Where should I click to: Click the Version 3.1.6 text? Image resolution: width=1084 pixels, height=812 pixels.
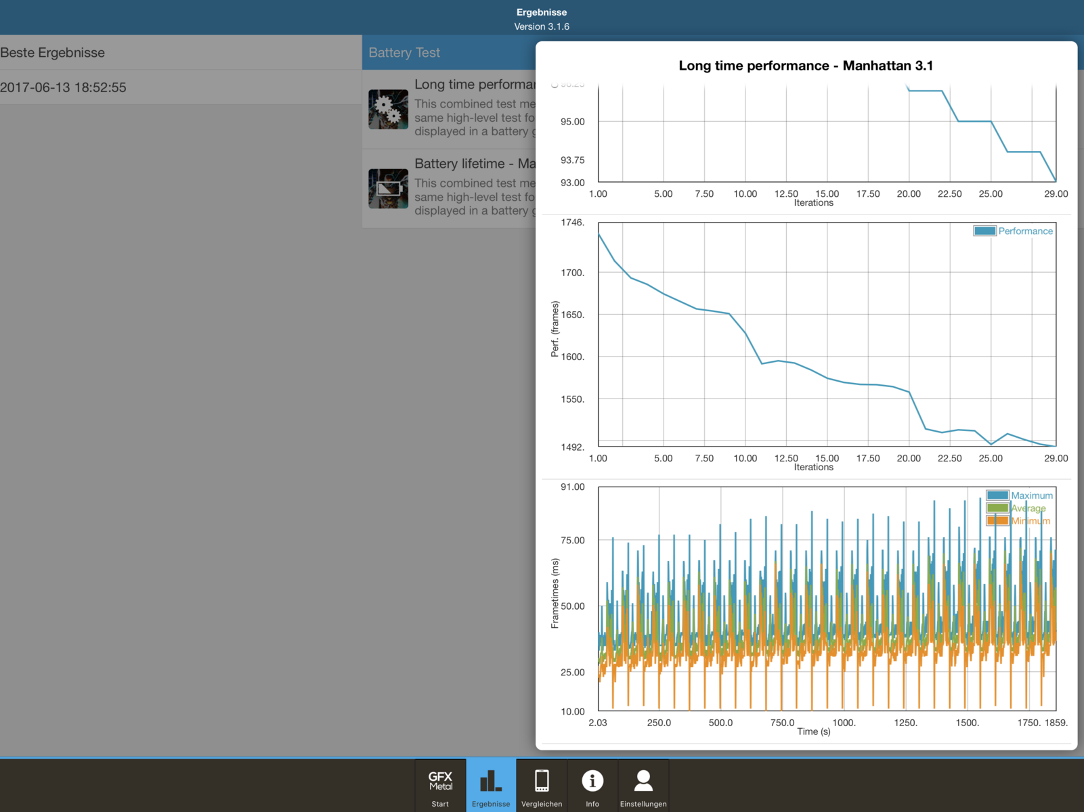542,26
